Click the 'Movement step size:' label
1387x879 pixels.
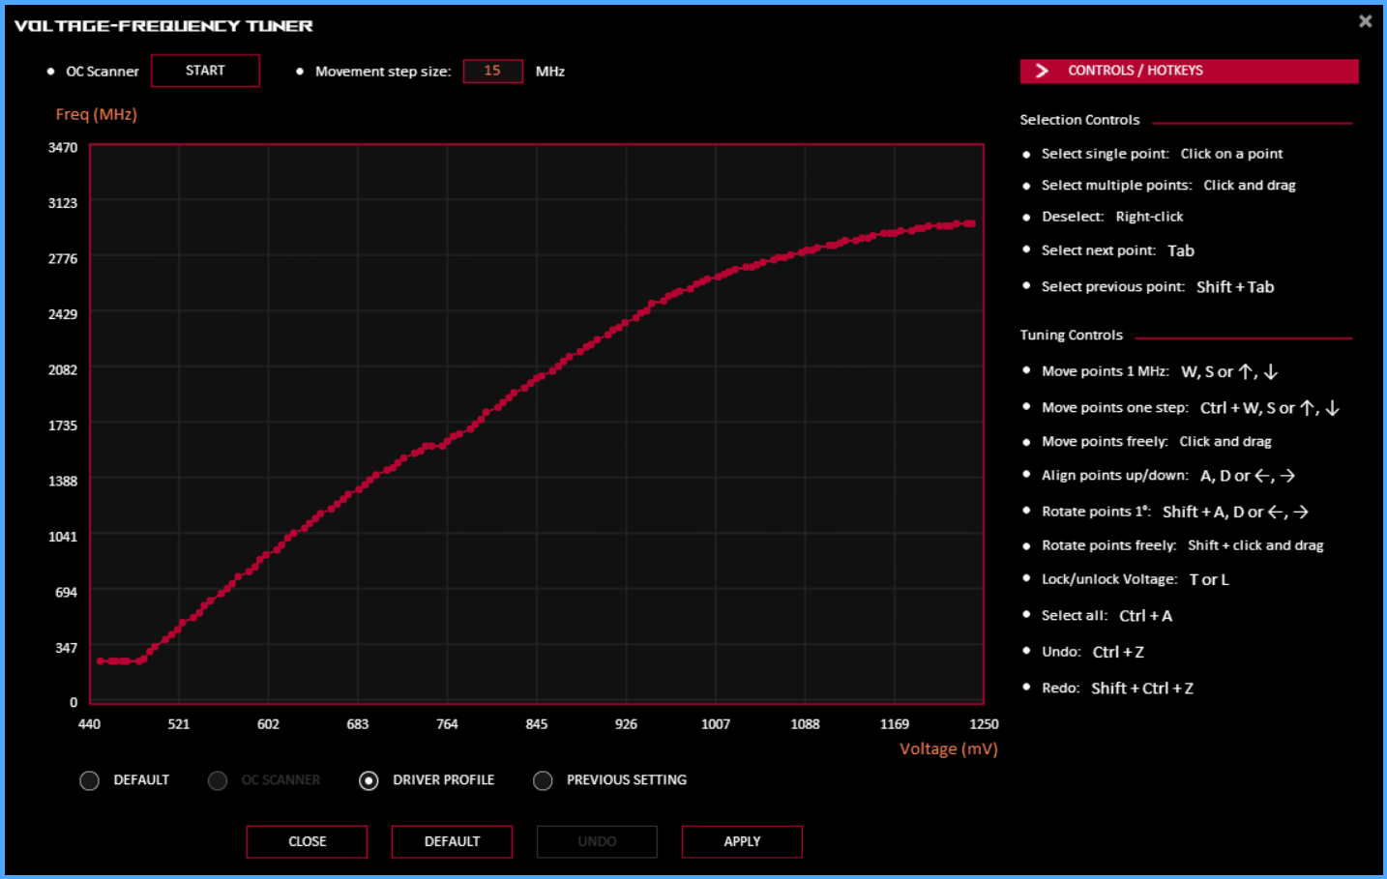(x=383, y=72)
